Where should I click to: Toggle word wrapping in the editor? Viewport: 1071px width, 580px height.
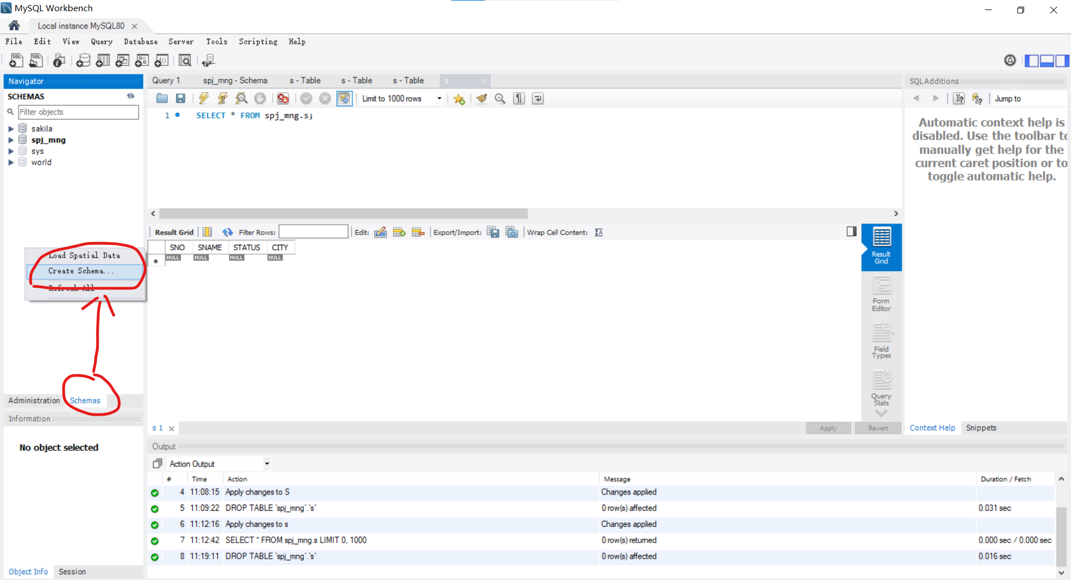[538, 99]
